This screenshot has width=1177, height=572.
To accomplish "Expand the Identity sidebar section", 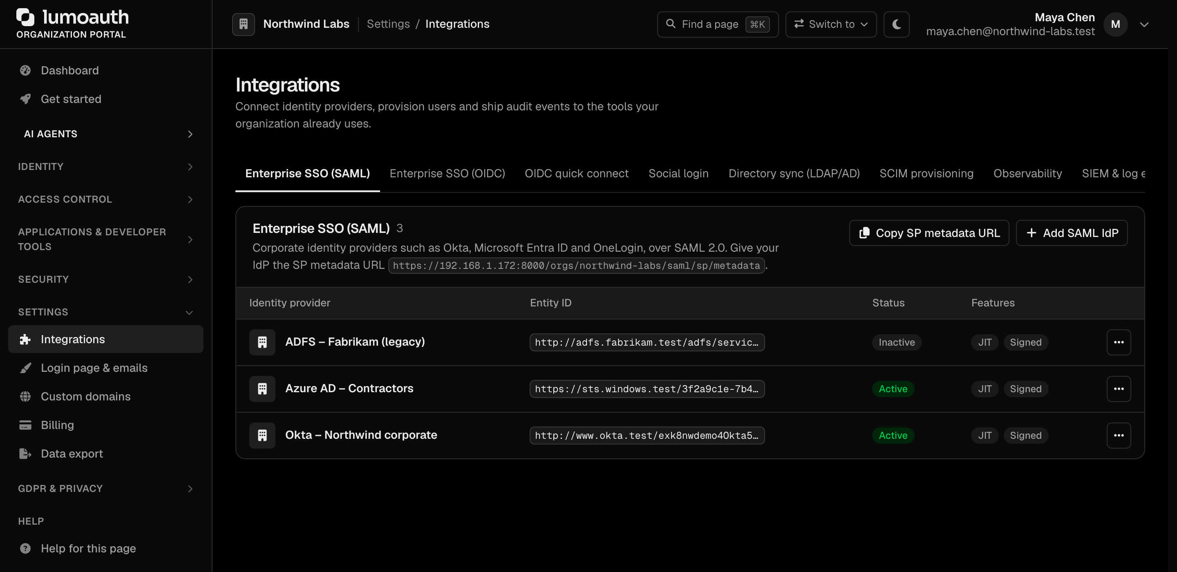I will tap(105, 167).
